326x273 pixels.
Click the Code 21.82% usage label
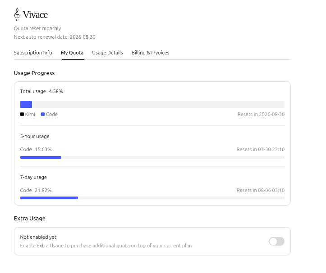36,190
